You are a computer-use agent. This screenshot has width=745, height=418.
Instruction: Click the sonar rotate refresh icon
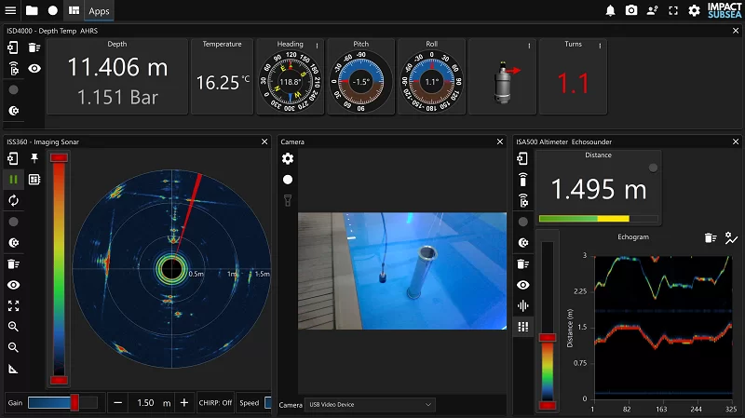pyautogui.click(x=13, y=200)
